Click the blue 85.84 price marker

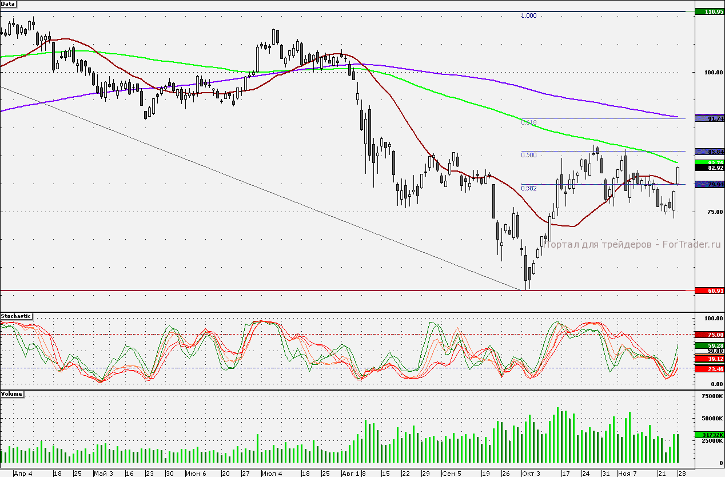(710, 152)
